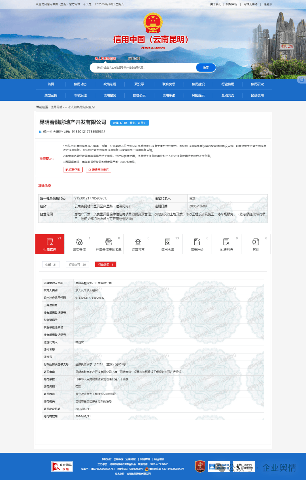Screen dimensions: 306x480
Task: Switch to the 站内文章 search tab
Action: pyautogui.click(x=134, y=59)
